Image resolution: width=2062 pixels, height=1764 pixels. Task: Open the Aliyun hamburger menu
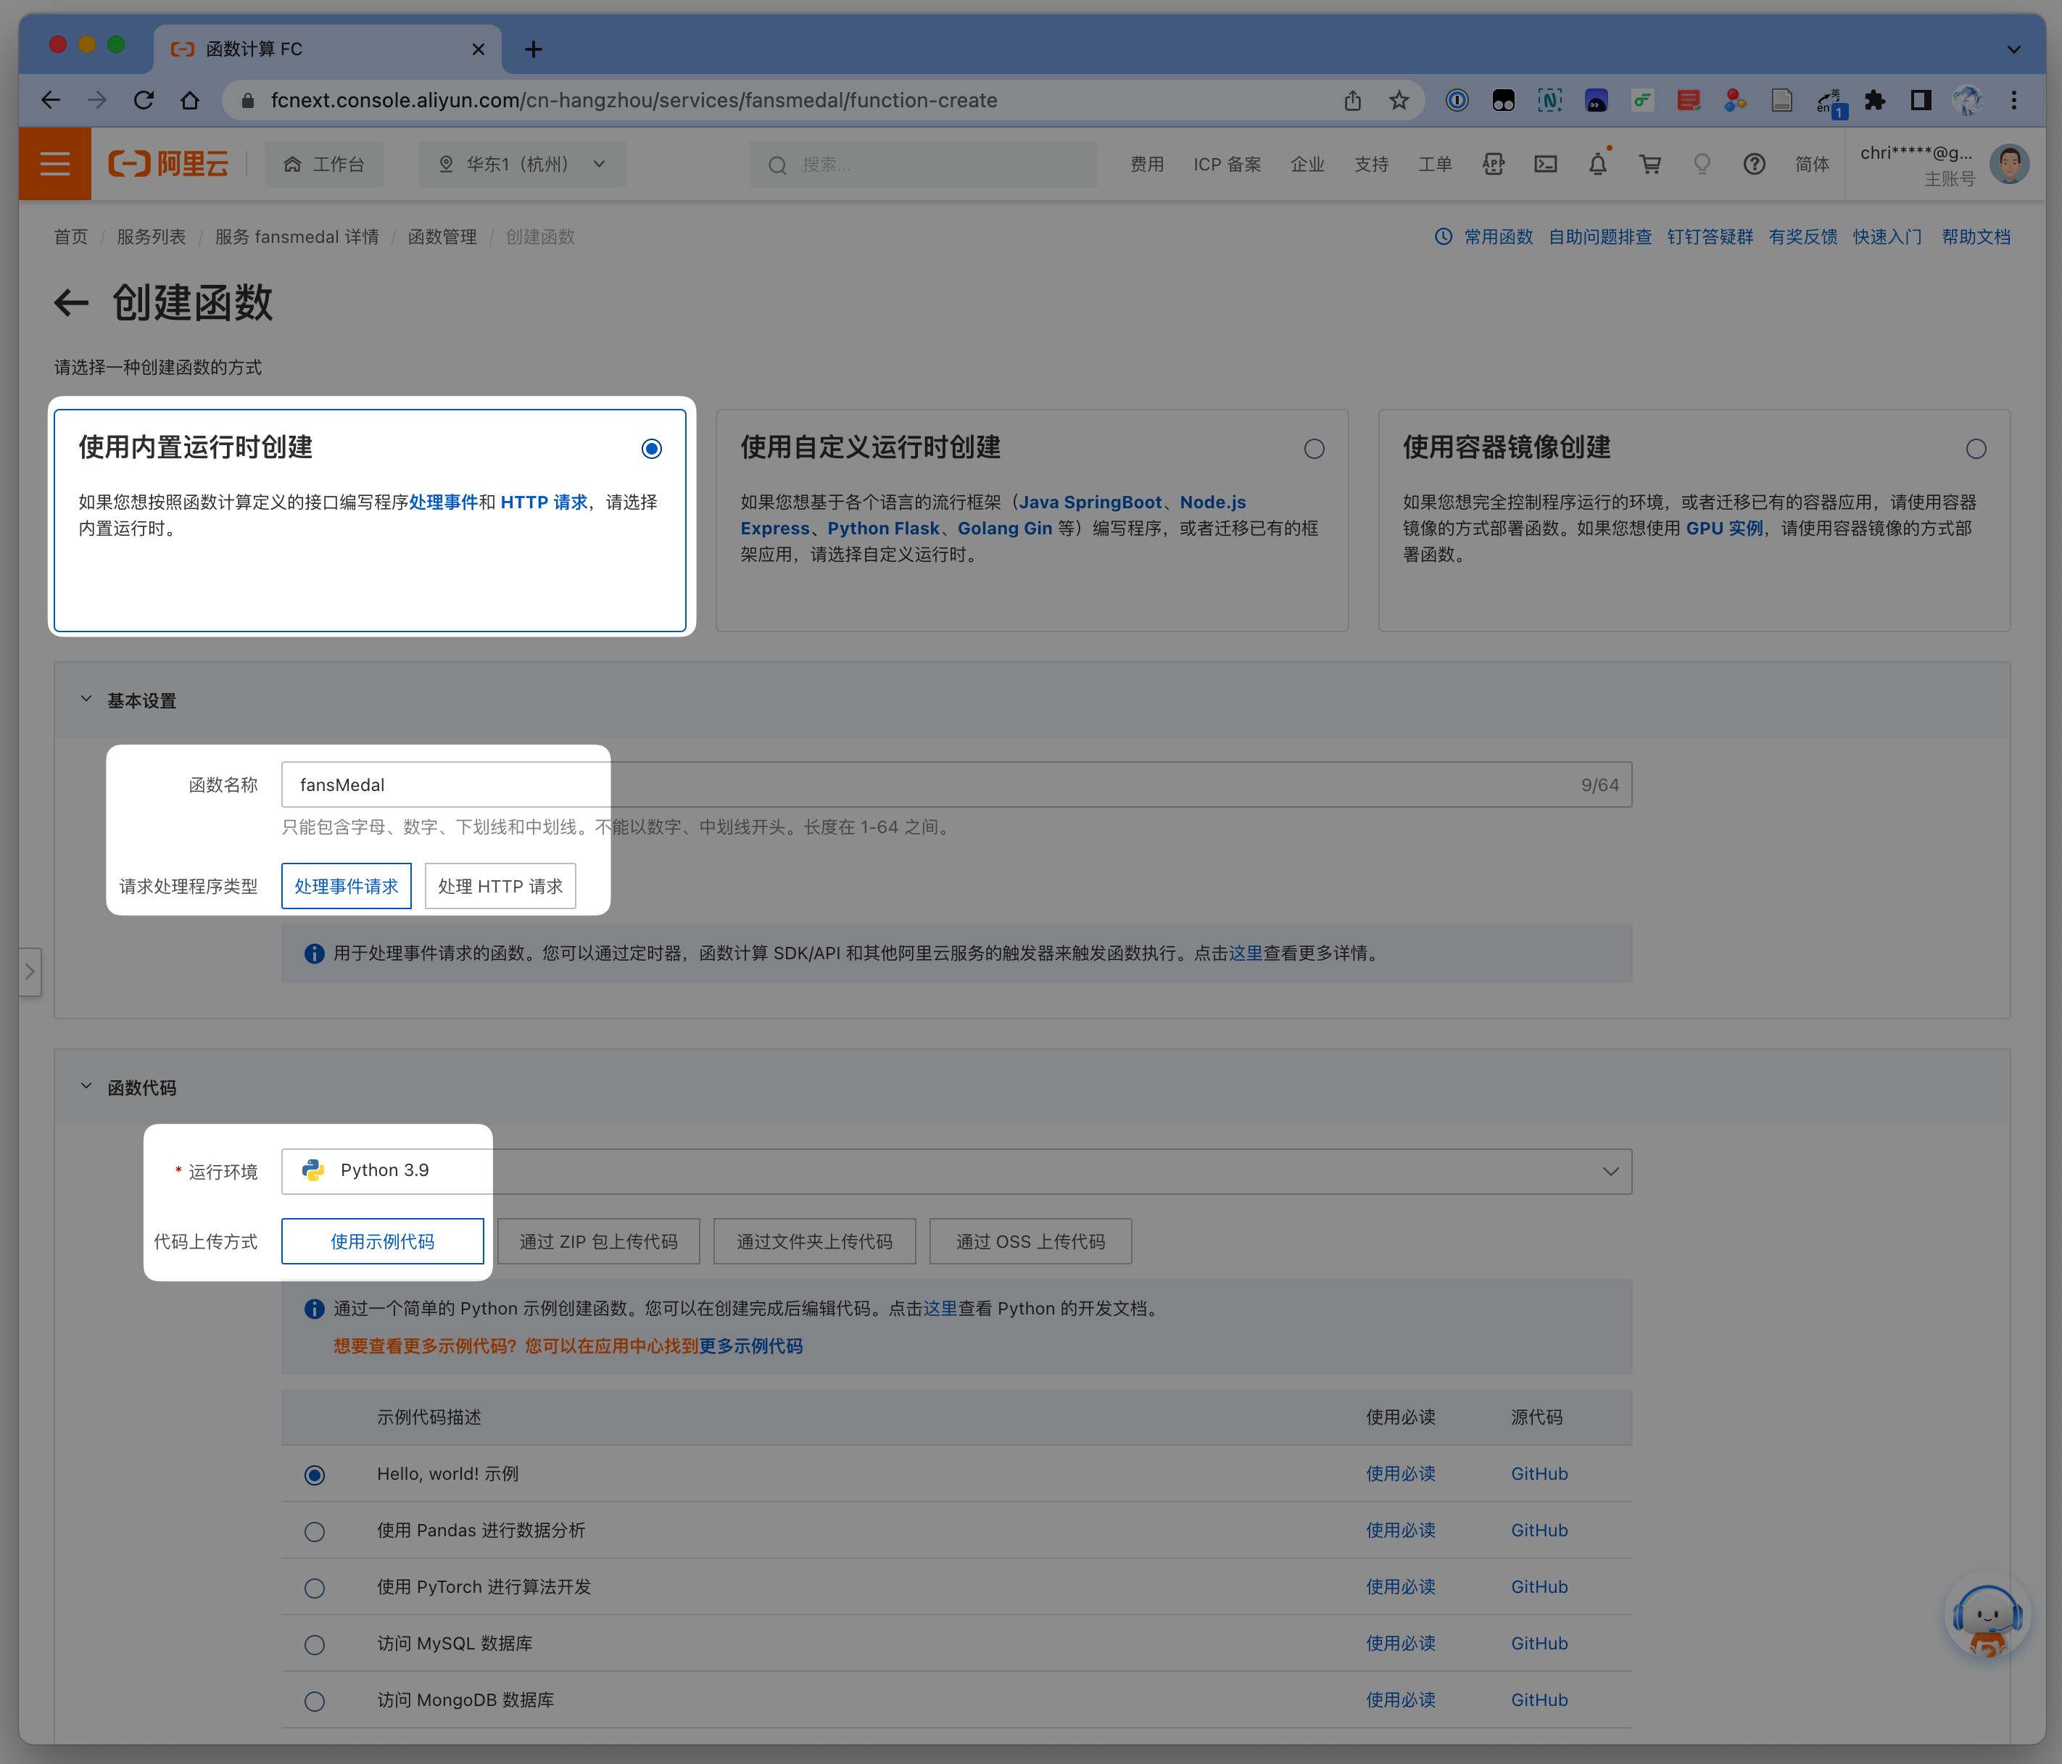point(54,164)
